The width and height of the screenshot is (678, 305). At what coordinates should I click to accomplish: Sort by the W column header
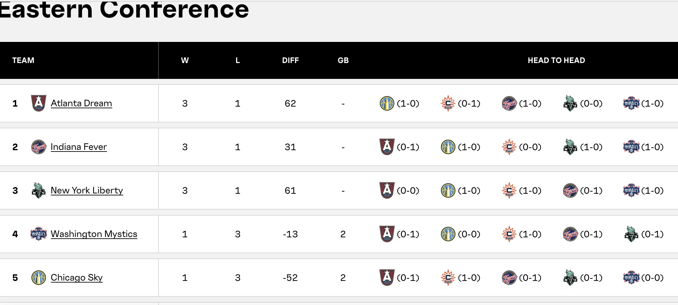click(185, 60)
